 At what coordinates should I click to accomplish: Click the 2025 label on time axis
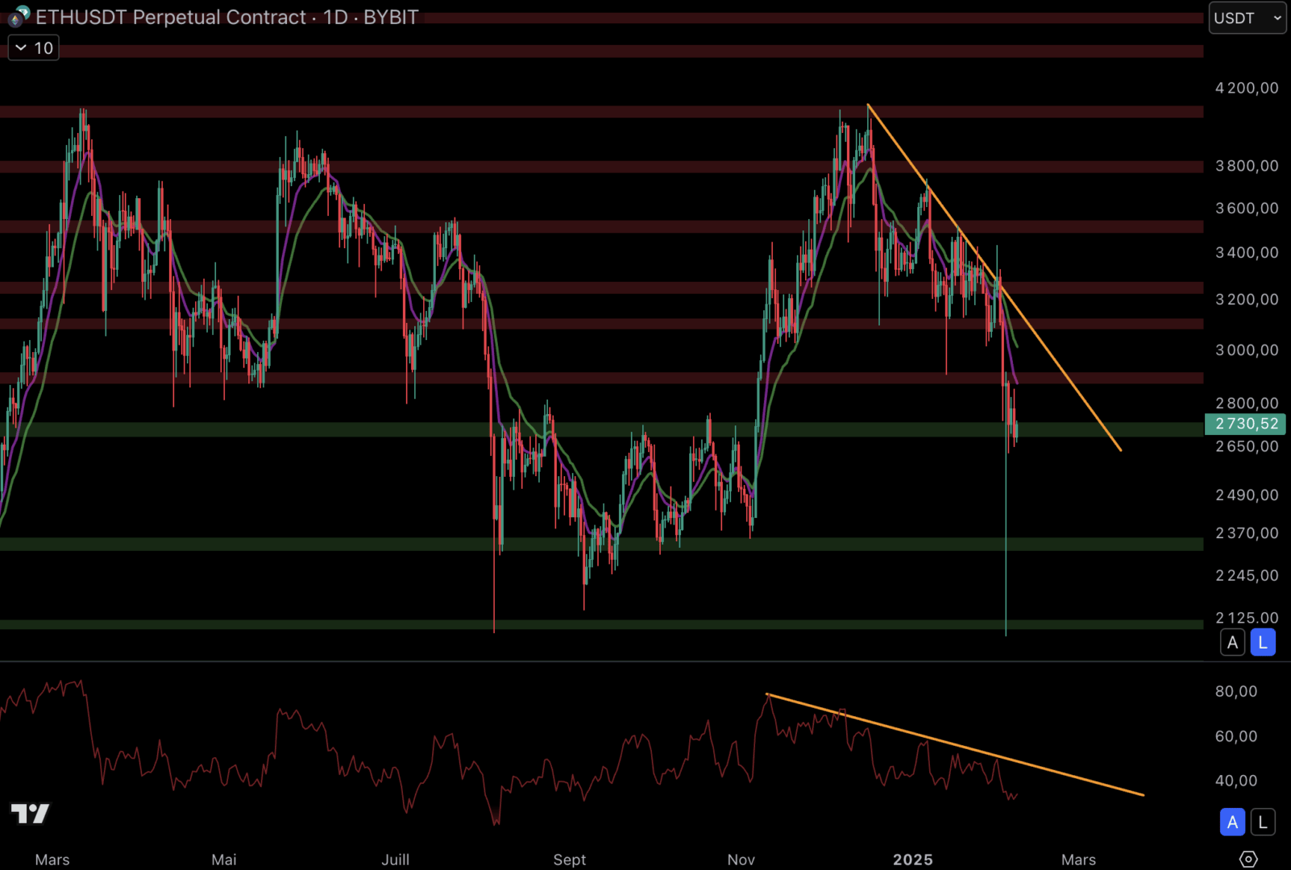point(912,860)
